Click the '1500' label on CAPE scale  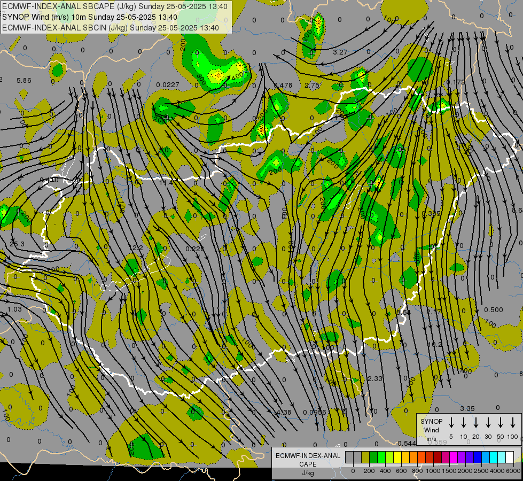pos(449,471)
